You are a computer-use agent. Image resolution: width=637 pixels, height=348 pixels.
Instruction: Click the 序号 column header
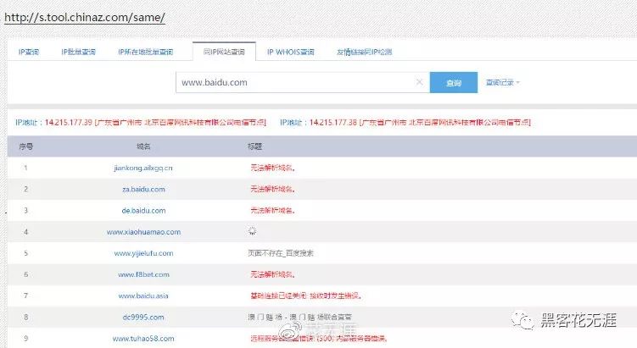coord(26,146)
